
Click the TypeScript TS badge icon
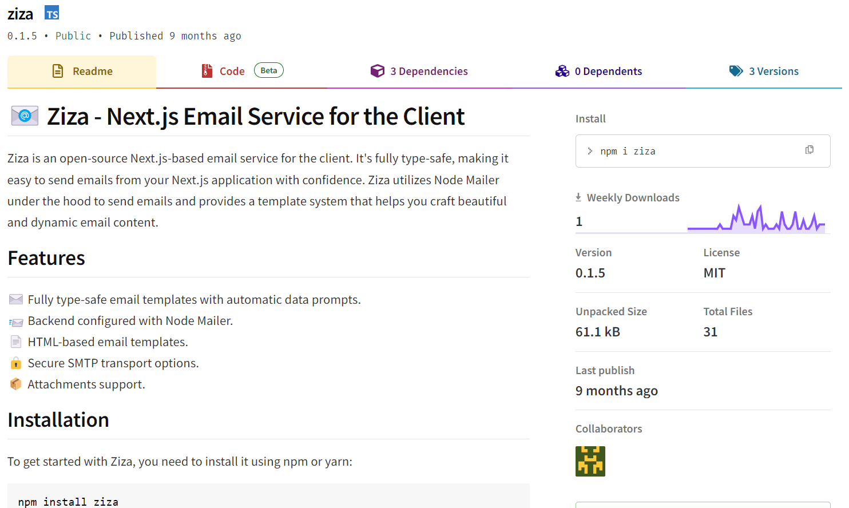click(52, 13)
